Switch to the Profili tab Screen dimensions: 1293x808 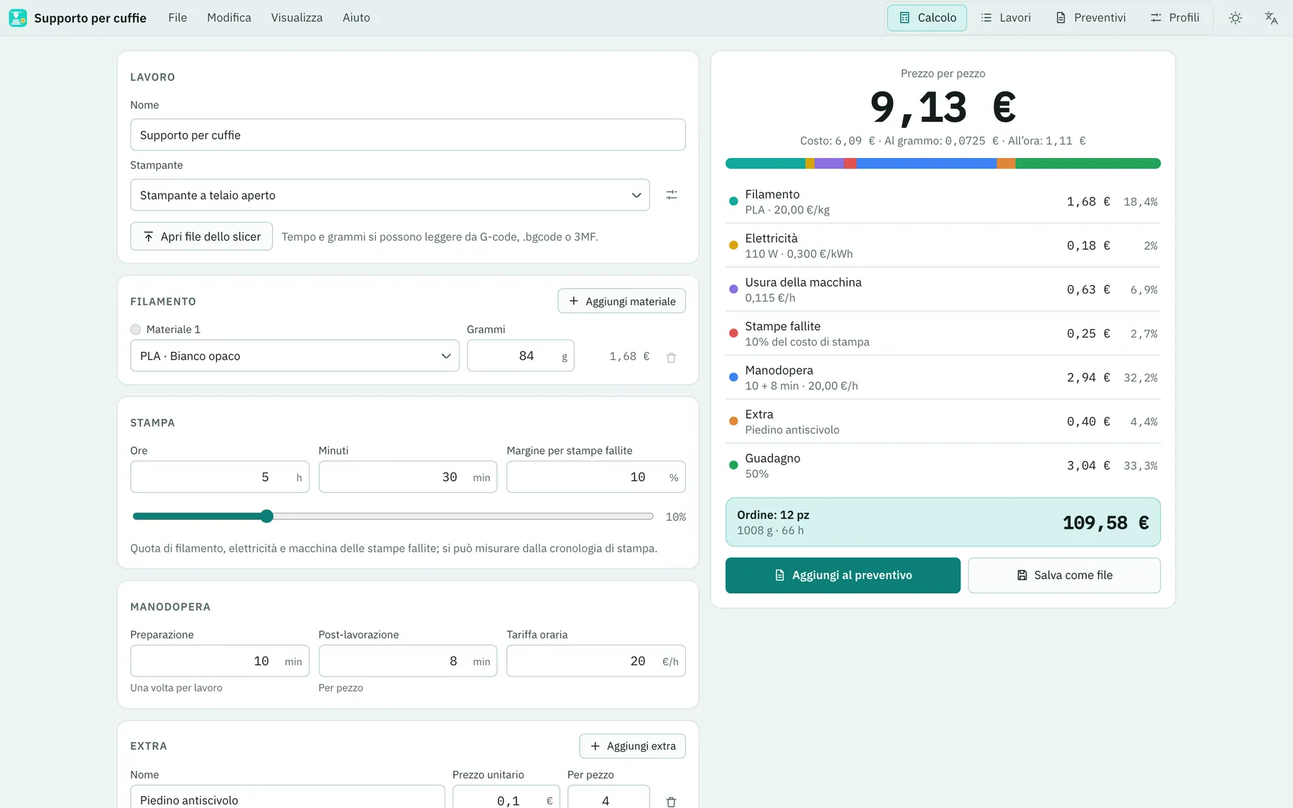[x=1175, y=18]
